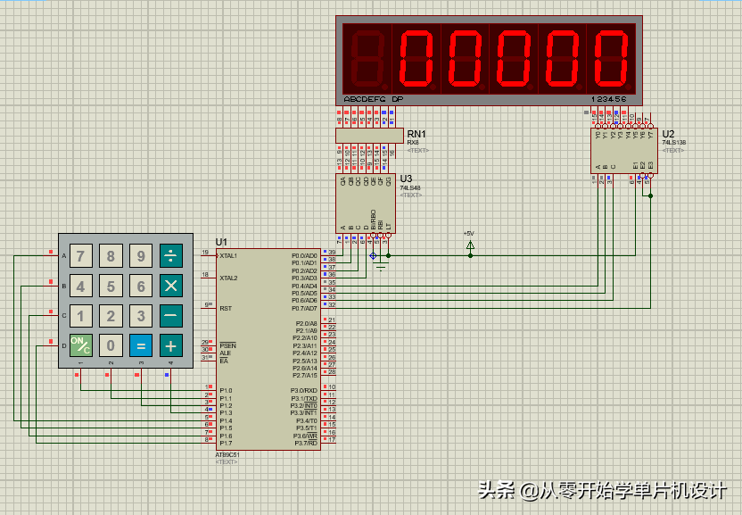Screen dimensions: 742x515
Task: Click the multiply key on keypad
Action: pos(171,287)
